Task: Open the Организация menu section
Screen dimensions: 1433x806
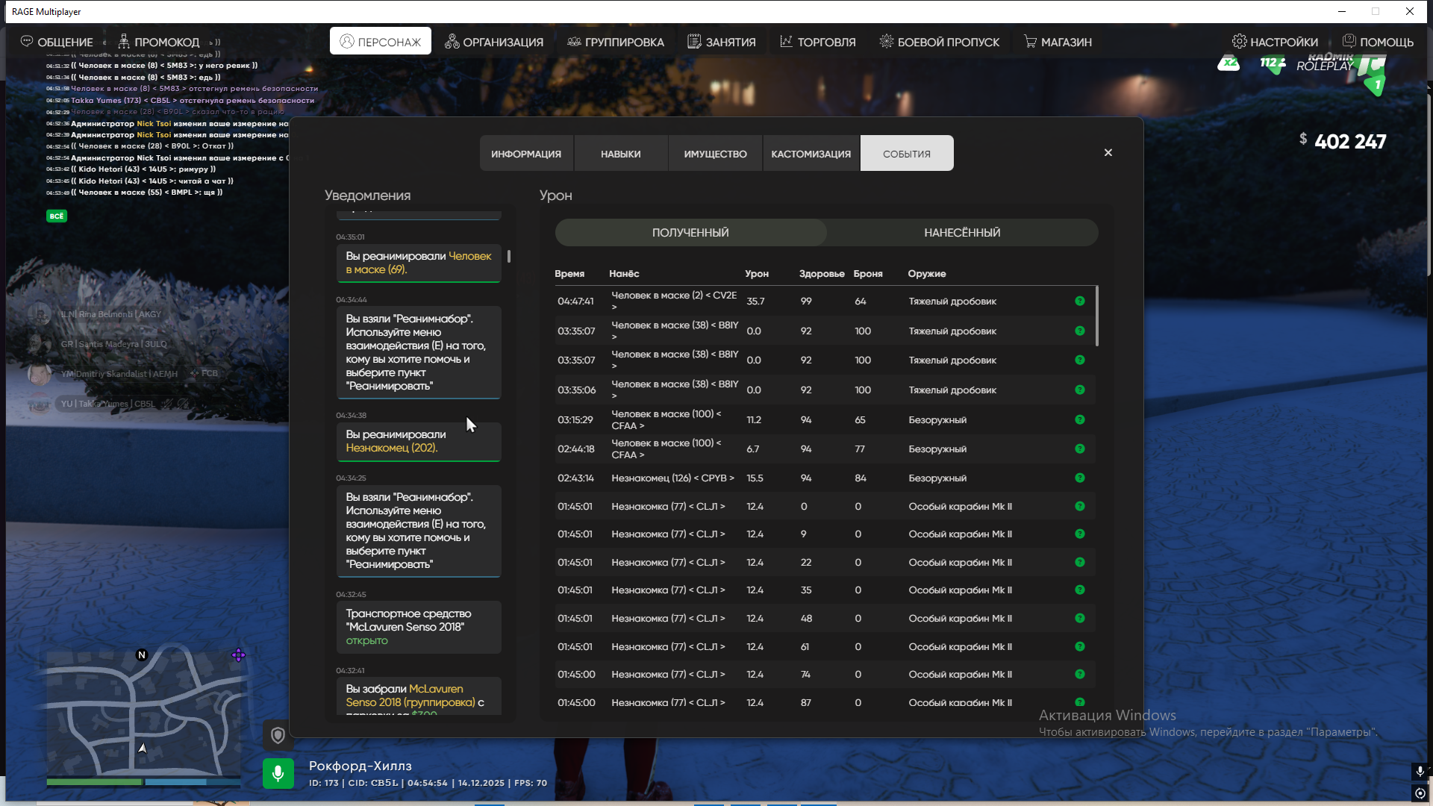Action: click(494, 42)
